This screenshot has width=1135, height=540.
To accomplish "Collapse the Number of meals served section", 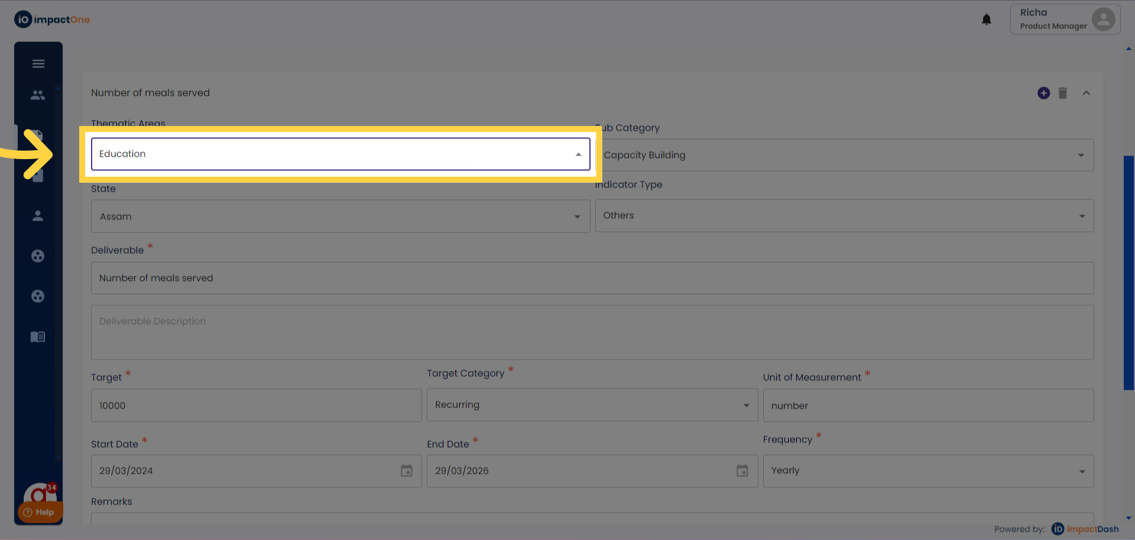I will [x=1087, y=93].
